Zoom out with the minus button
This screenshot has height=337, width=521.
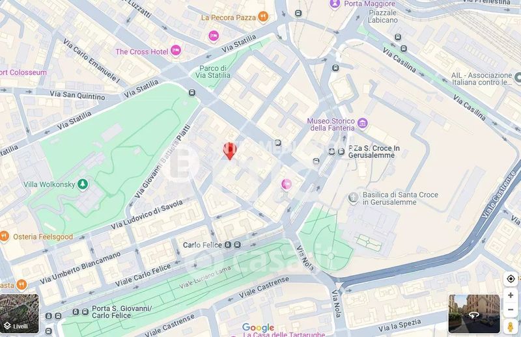[x=511, y=310]
